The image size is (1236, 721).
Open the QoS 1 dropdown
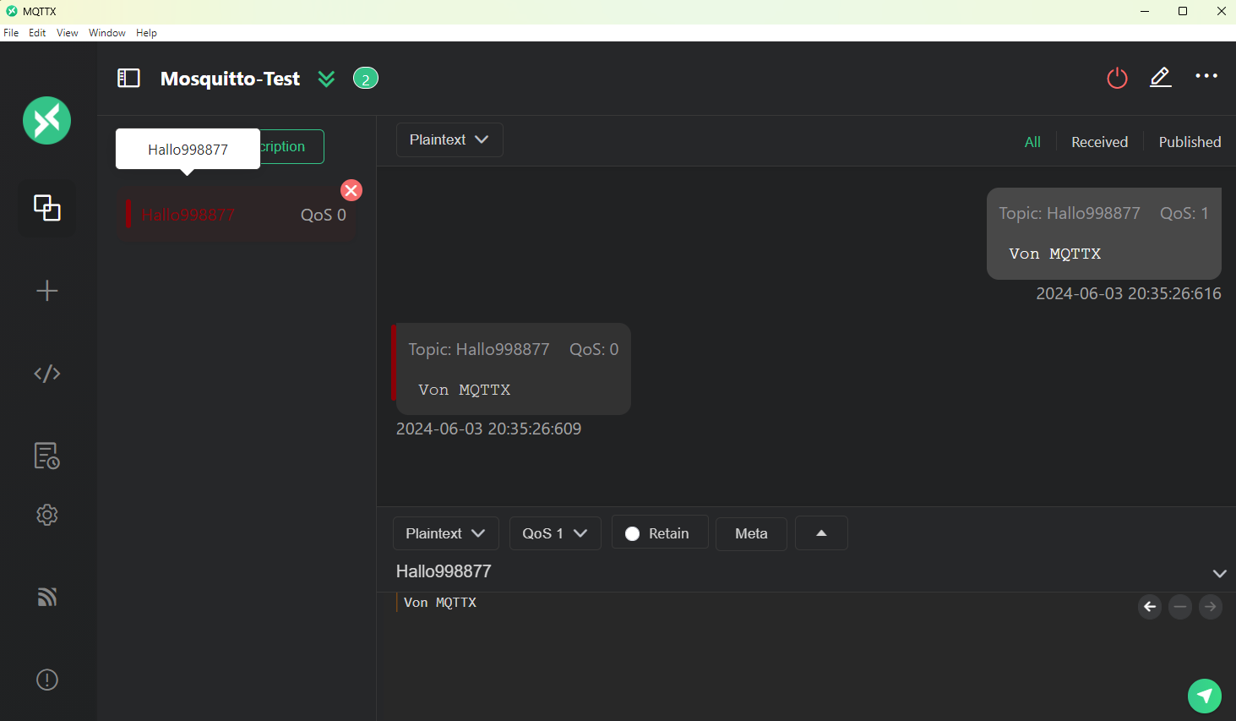coord(555,533)
